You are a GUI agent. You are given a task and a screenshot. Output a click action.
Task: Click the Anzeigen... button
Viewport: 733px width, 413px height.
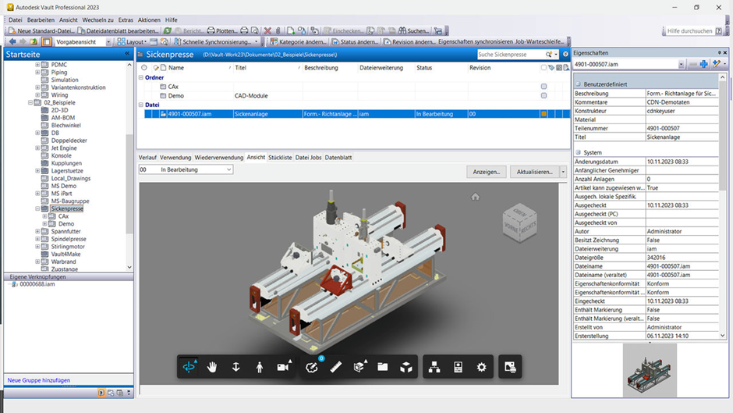click(x=486, y=172)
